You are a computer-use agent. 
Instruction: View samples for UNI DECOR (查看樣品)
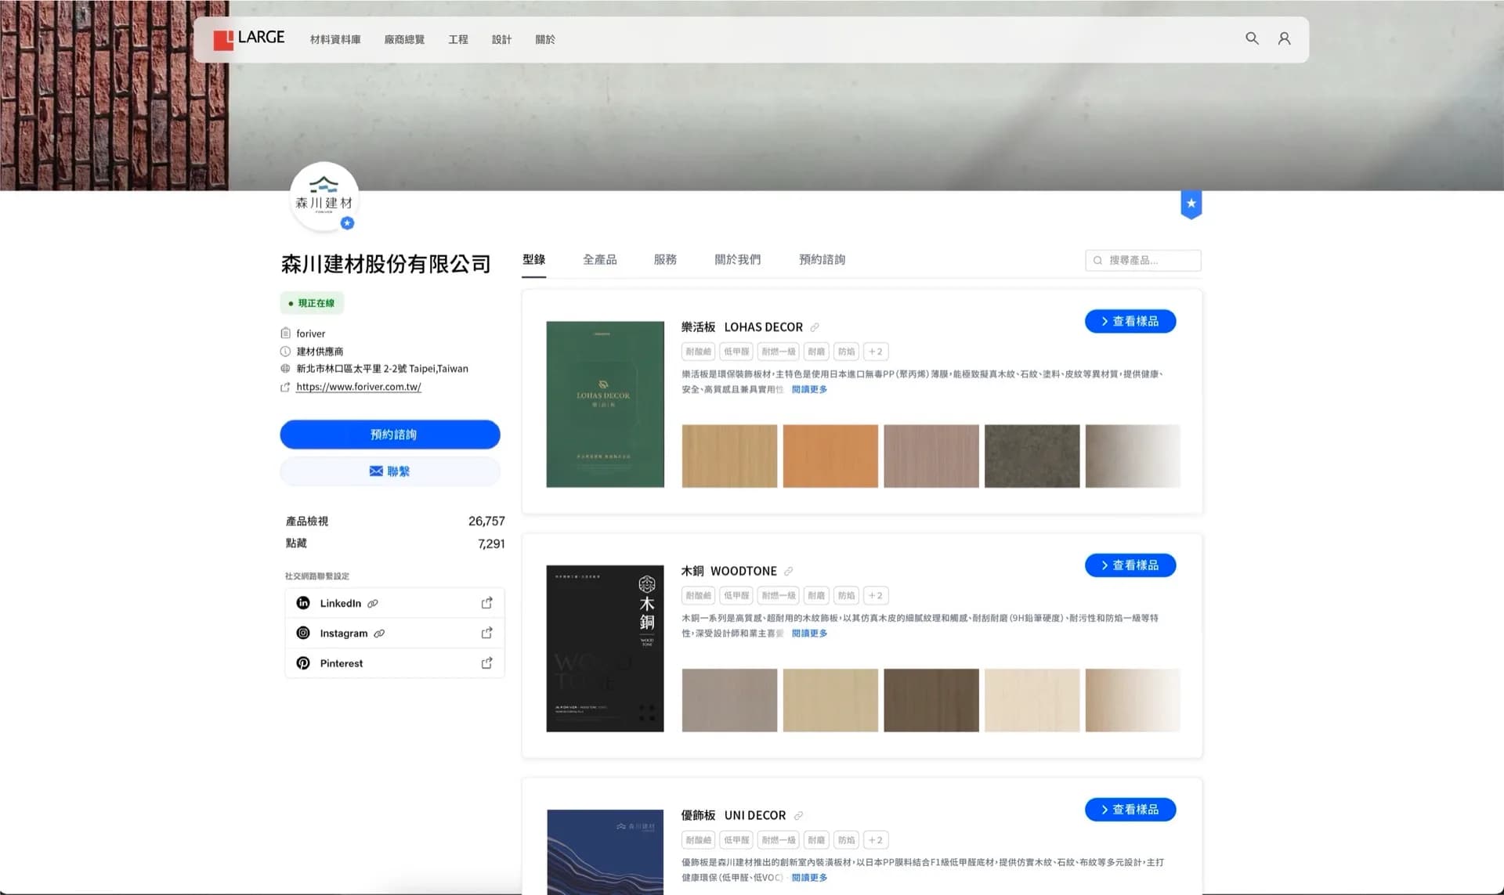(1130, 810)
